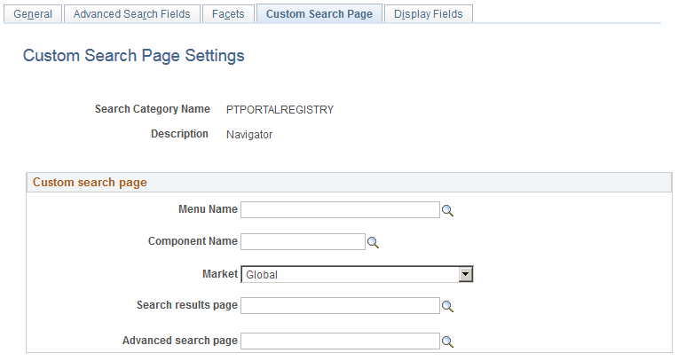Open the Display Fields tab
Image resolution: width=678 pixels, height=361 pixels.
430,14
